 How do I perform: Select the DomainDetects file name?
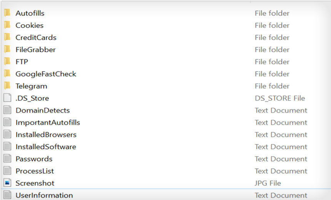43,110
